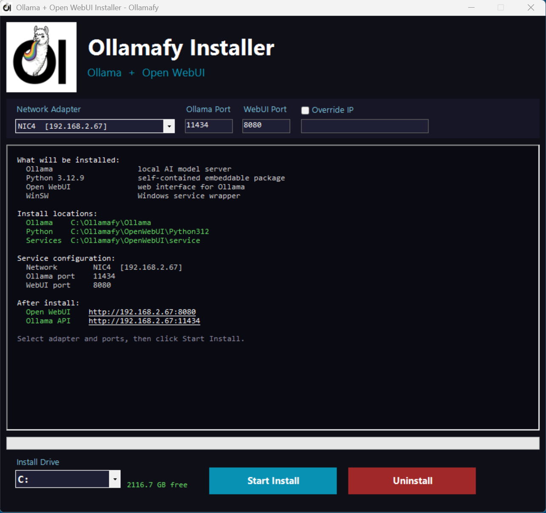Click the 'C:\Ollamafy\OpenWebUI\Python312' path
Screen dimensions: 546x513
click(x=140, y=231)
